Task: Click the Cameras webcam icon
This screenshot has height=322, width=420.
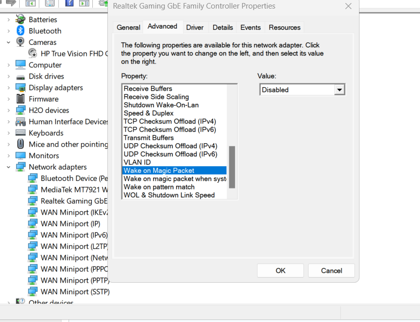Action: tap(20, 42)
